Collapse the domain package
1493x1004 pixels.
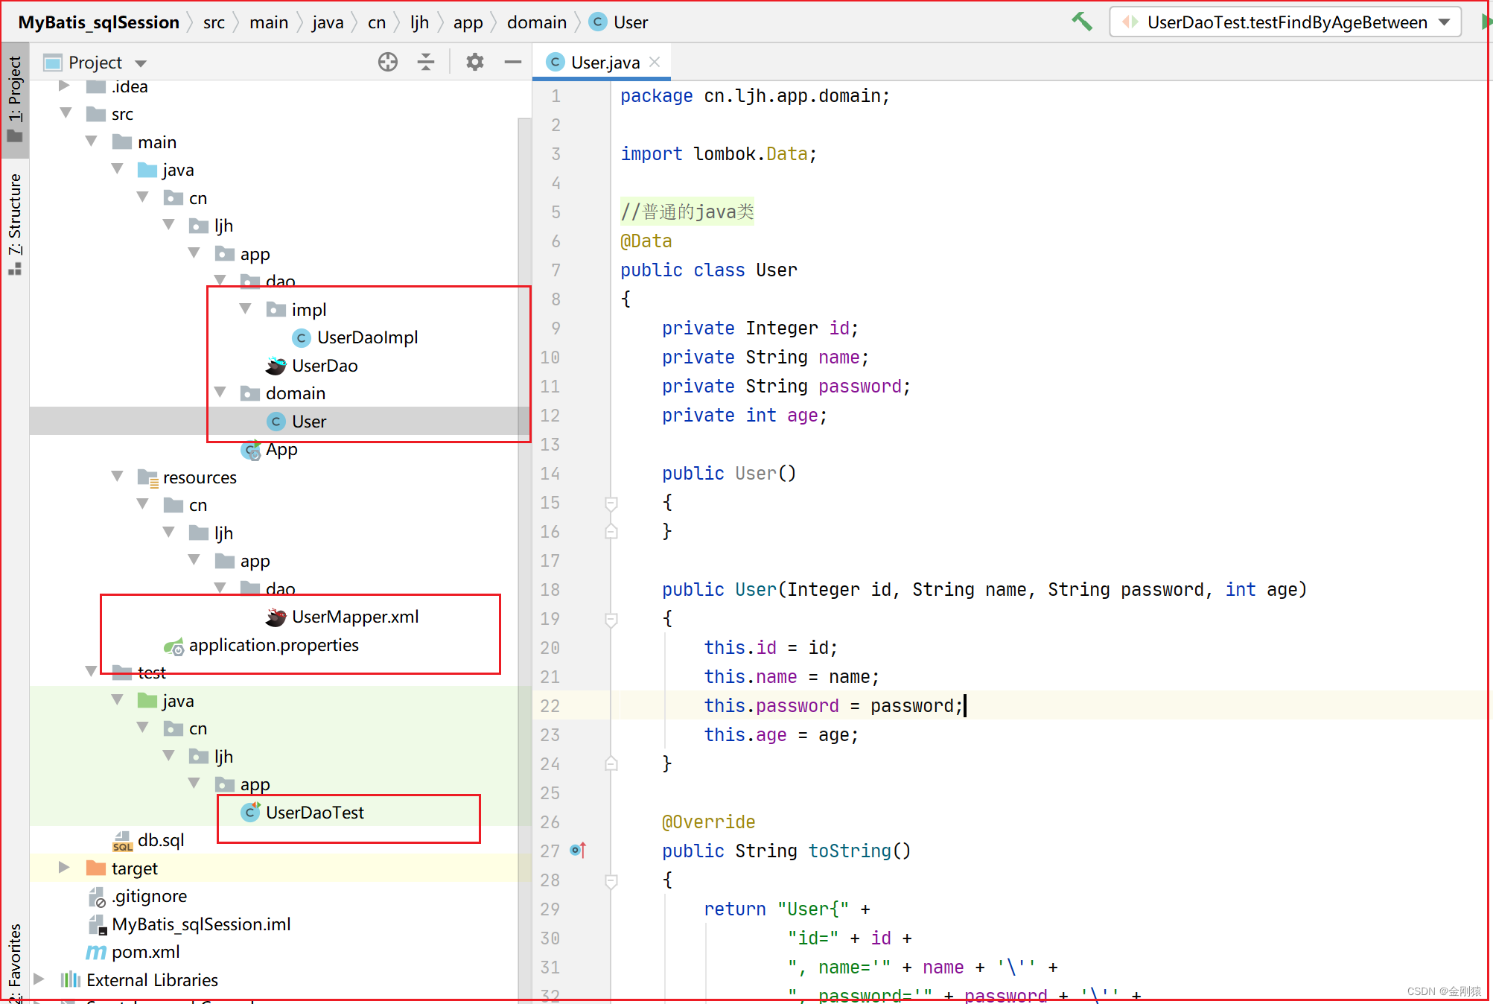click(x=220, y=393)
